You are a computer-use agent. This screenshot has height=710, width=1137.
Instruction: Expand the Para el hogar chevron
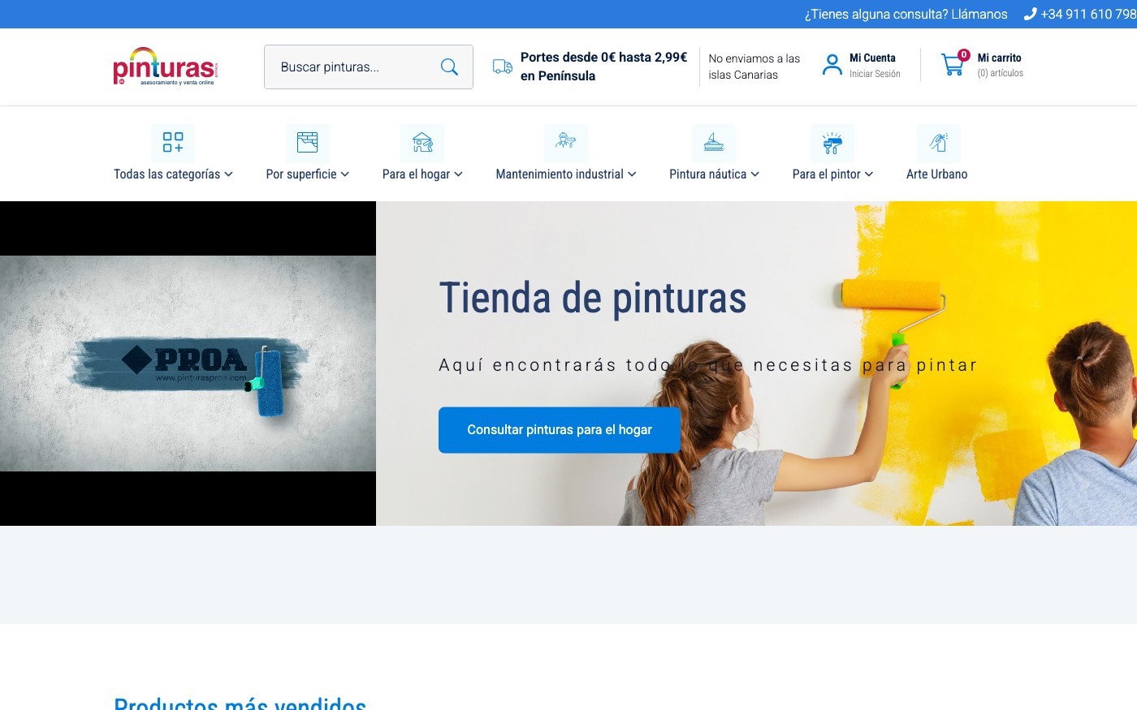[458, 174]
